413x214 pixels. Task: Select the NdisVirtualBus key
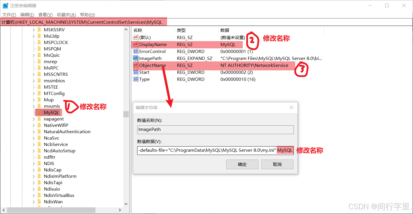(59, 195)
